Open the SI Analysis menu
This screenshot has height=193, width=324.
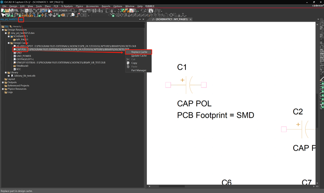point(67,6)
